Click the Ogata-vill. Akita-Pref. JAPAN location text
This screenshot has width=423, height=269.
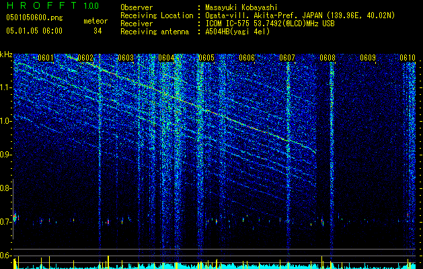(300, 15)
